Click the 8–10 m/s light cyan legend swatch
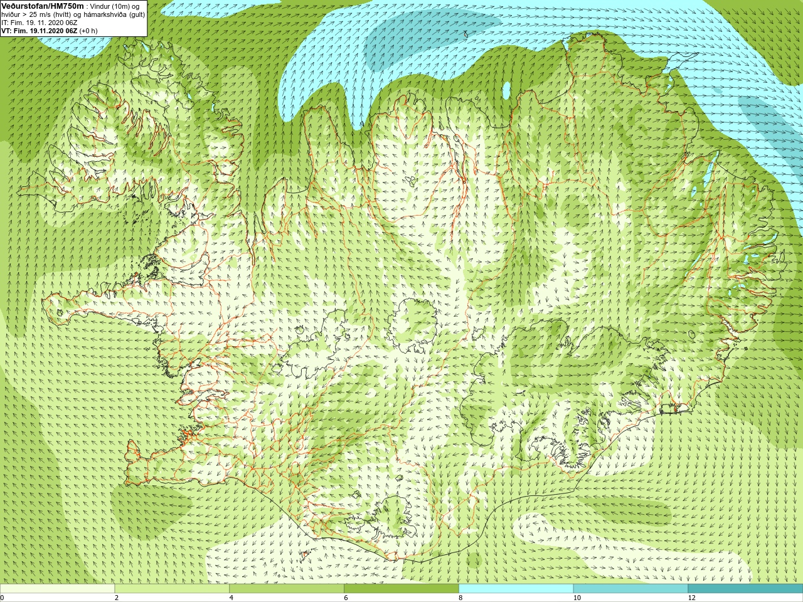 tap(516, 589)
